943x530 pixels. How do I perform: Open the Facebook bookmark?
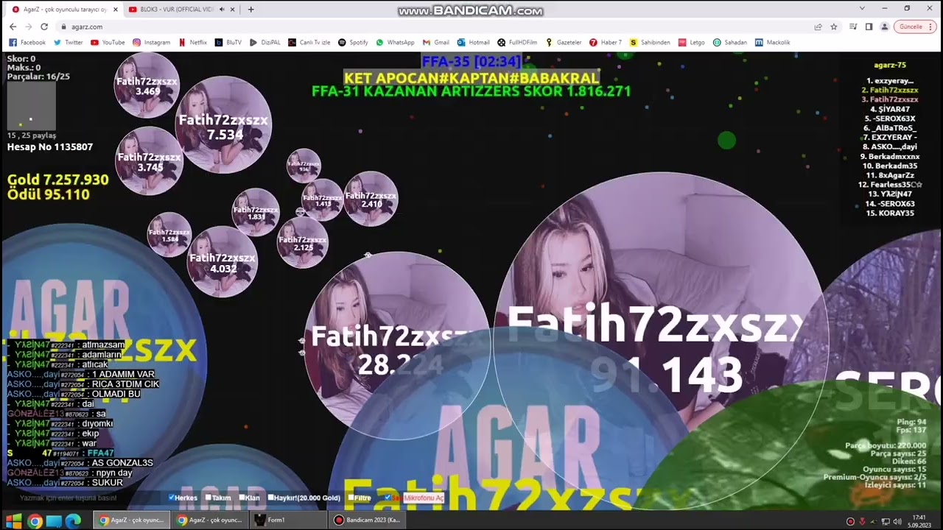27,43
